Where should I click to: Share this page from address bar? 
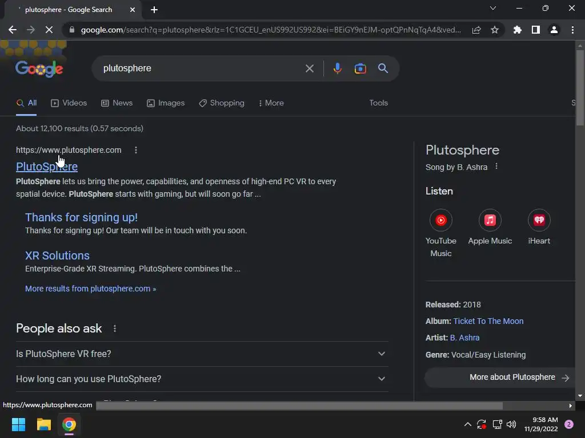click(x=476, y=30)
